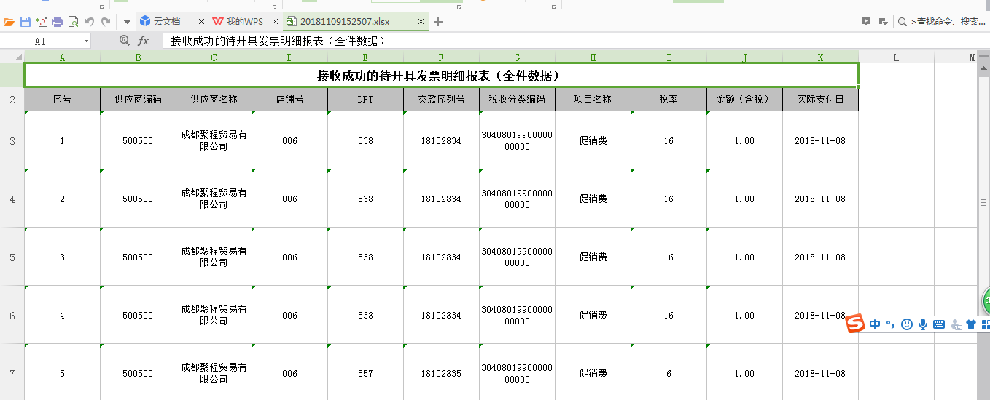This screenshot has width=990, height=400.
Task: Switch to the 云文档 tab
Action: tap(166, 22)
